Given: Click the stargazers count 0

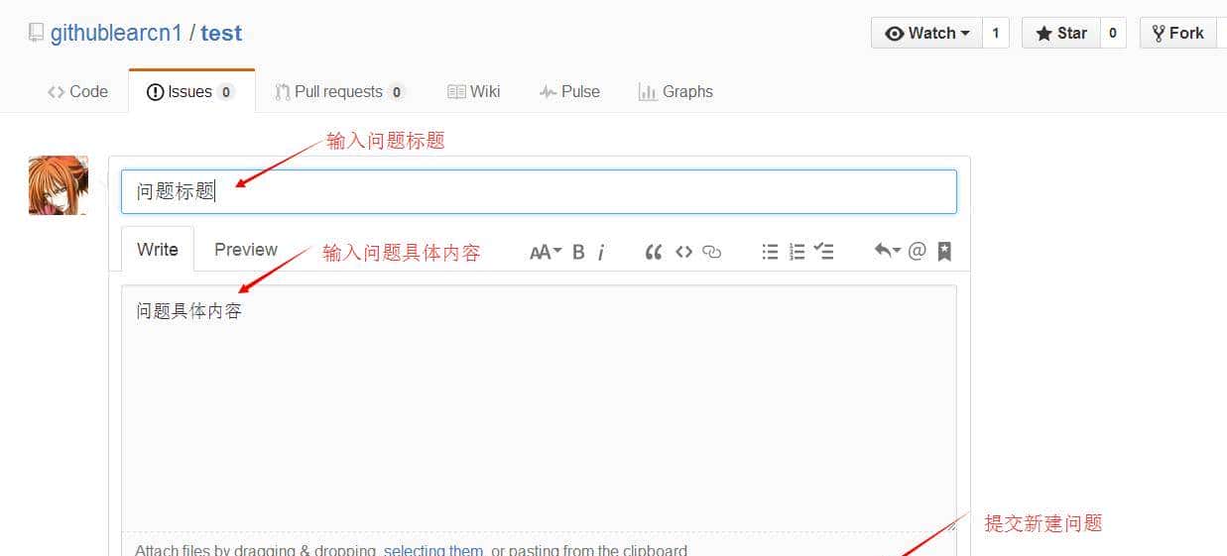Looking at the screenshot, I should click(x=1113, y=33).
